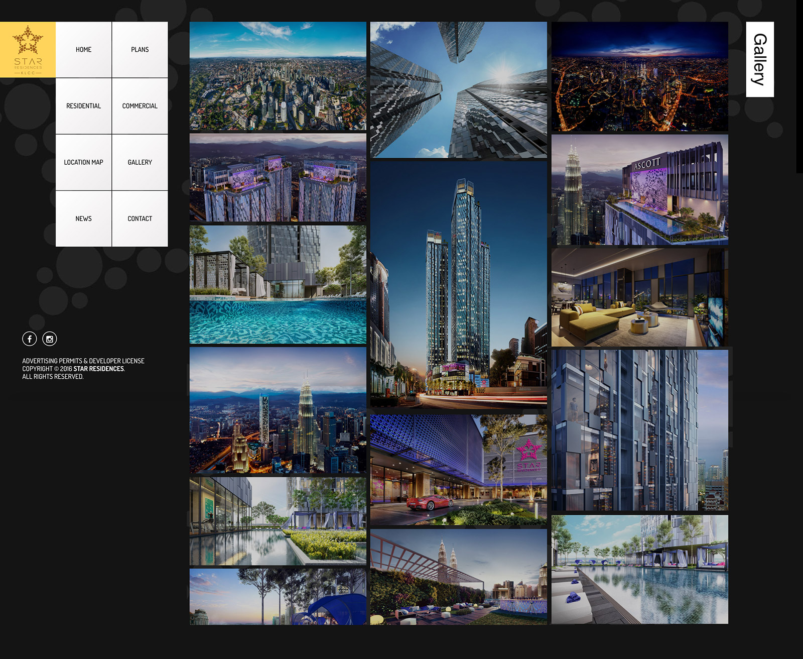This screenshot has height=659, width=803.
Task: Go to the News menu tile
Action: click(x=84, y=218)
